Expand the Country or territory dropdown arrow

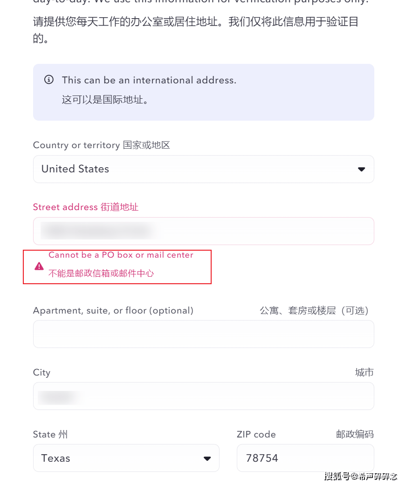pos(361,169)
